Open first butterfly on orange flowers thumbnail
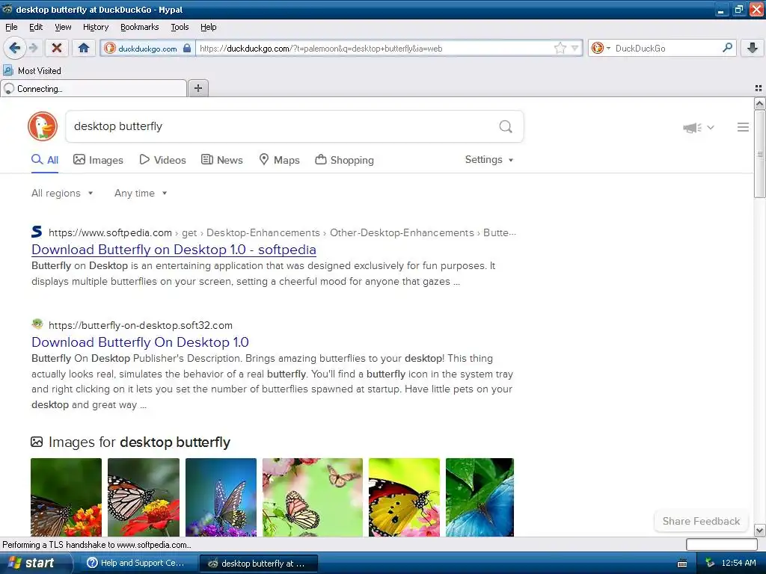This screenshot has height=574, width=766. [66, 497]
